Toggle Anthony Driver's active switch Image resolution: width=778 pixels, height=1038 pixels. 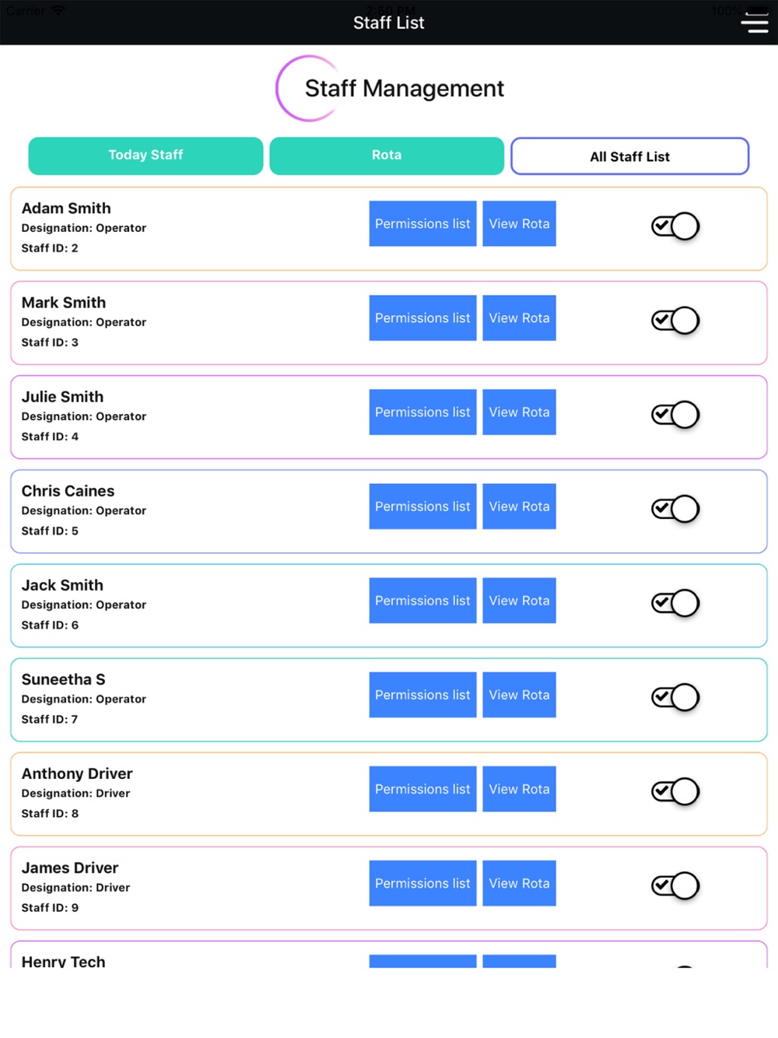(675, 791)
